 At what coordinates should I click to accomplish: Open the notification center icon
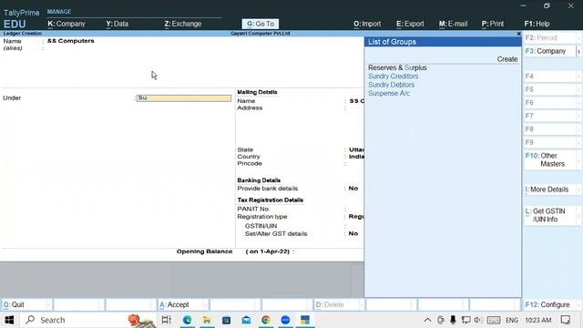[x=566, y=320]
